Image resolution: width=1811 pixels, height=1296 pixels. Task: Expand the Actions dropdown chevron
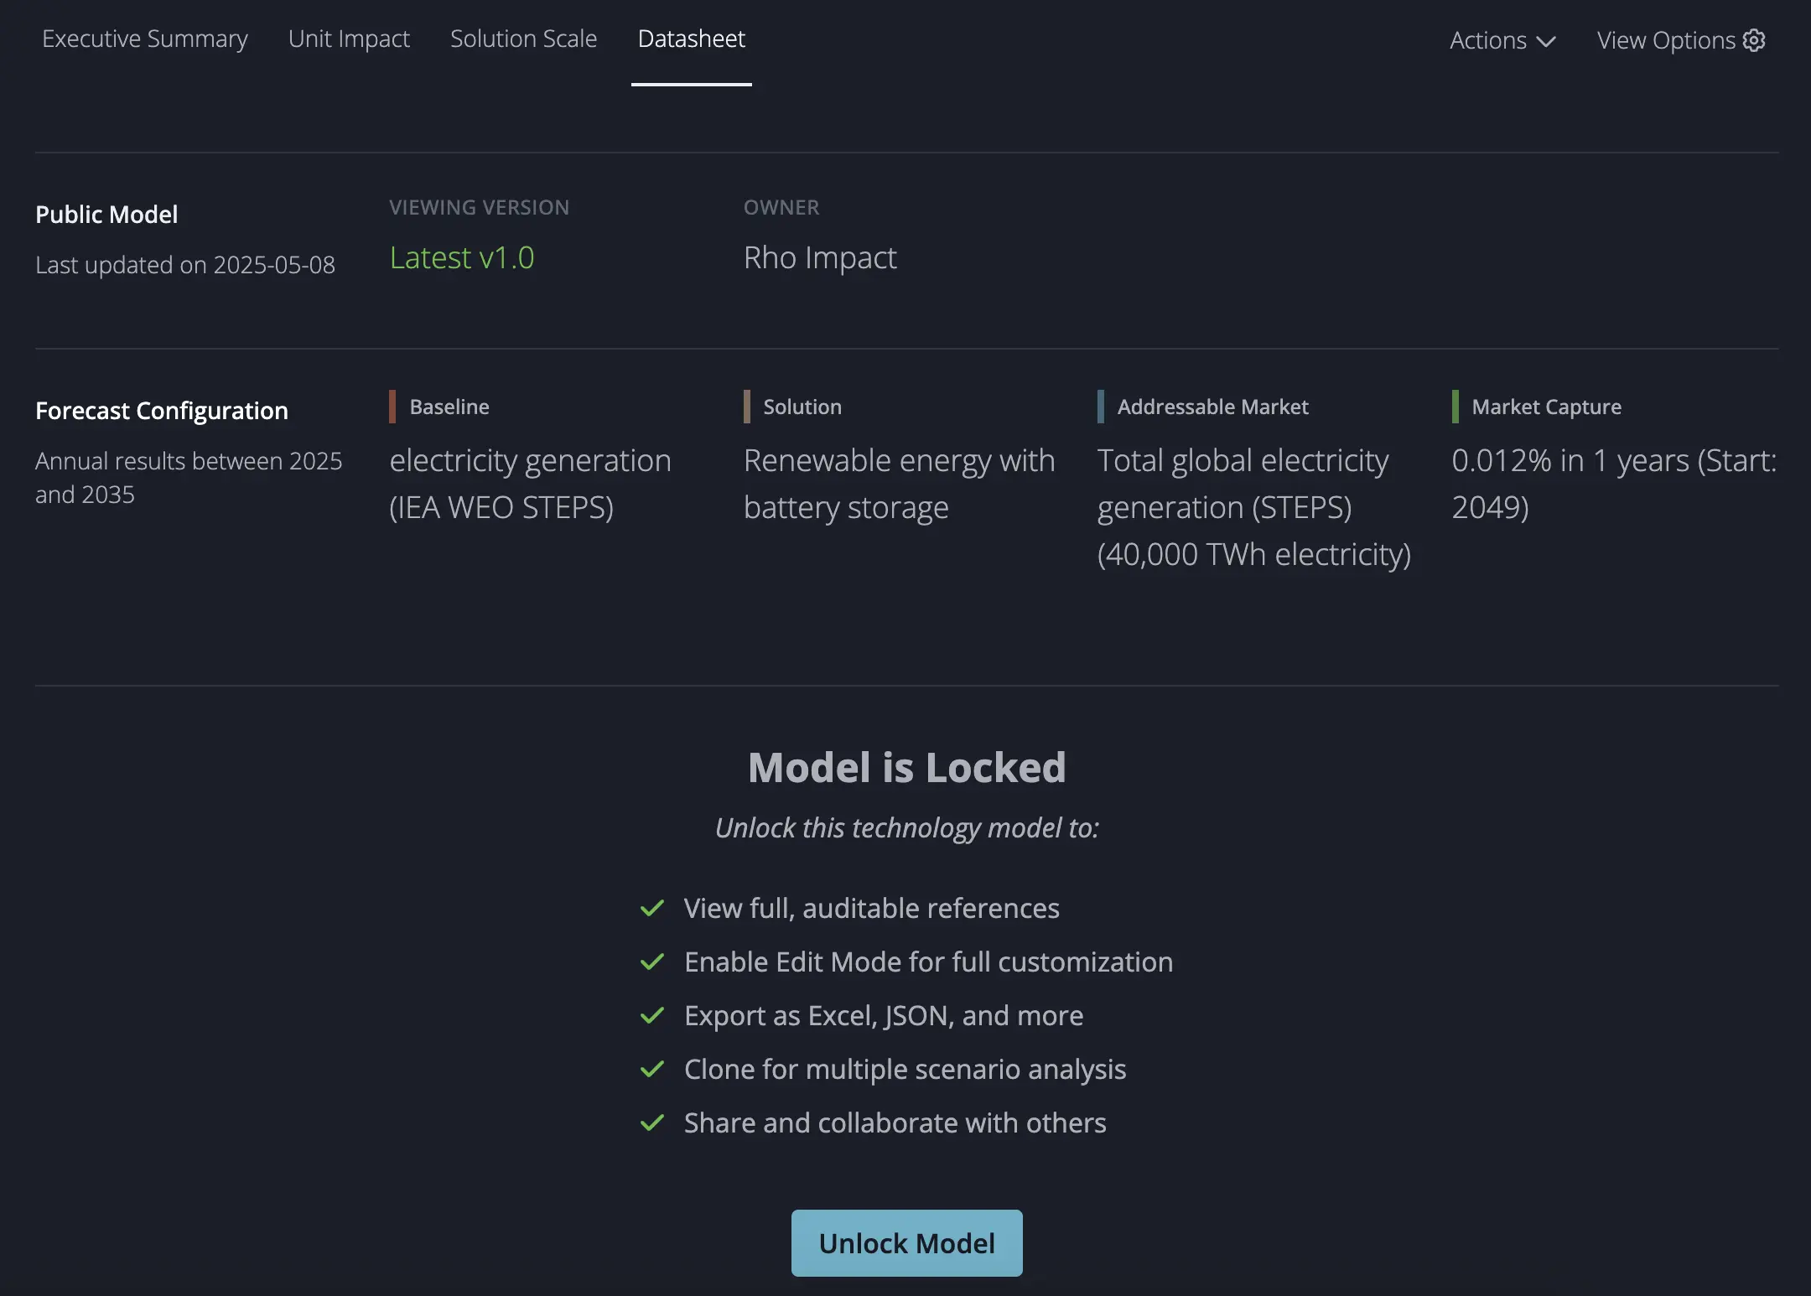(1546, 41)
